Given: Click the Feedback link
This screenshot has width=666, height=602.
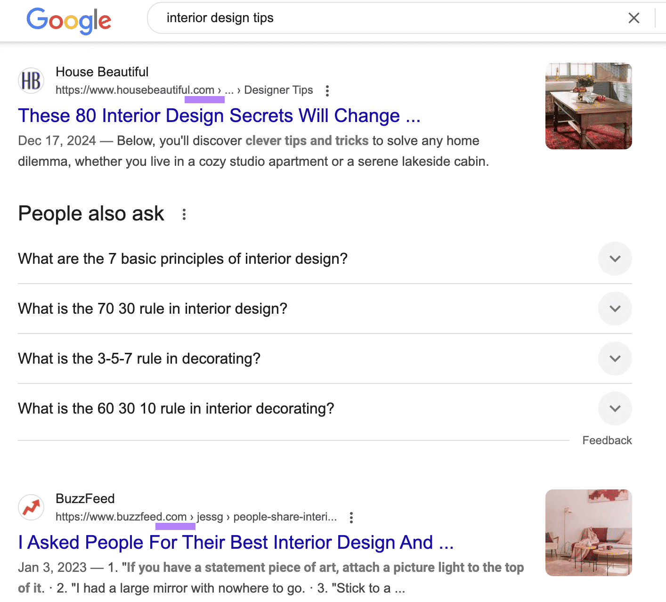Looking at the screenshot, I should pos(607,440).
